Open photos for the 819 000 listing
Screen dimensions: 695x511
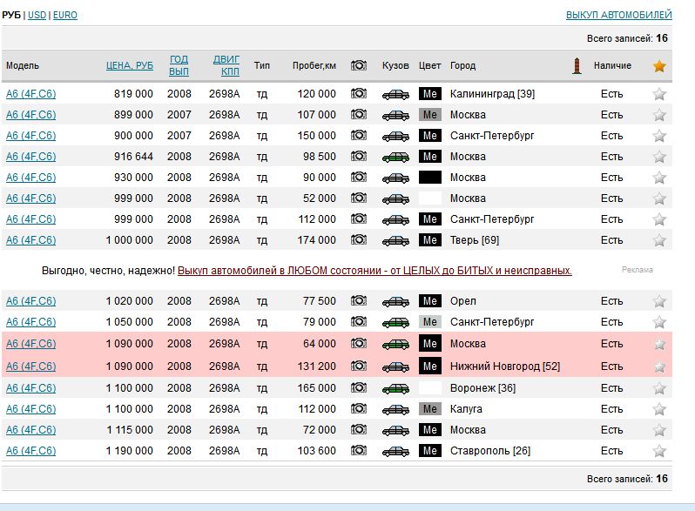click(359, 93)
